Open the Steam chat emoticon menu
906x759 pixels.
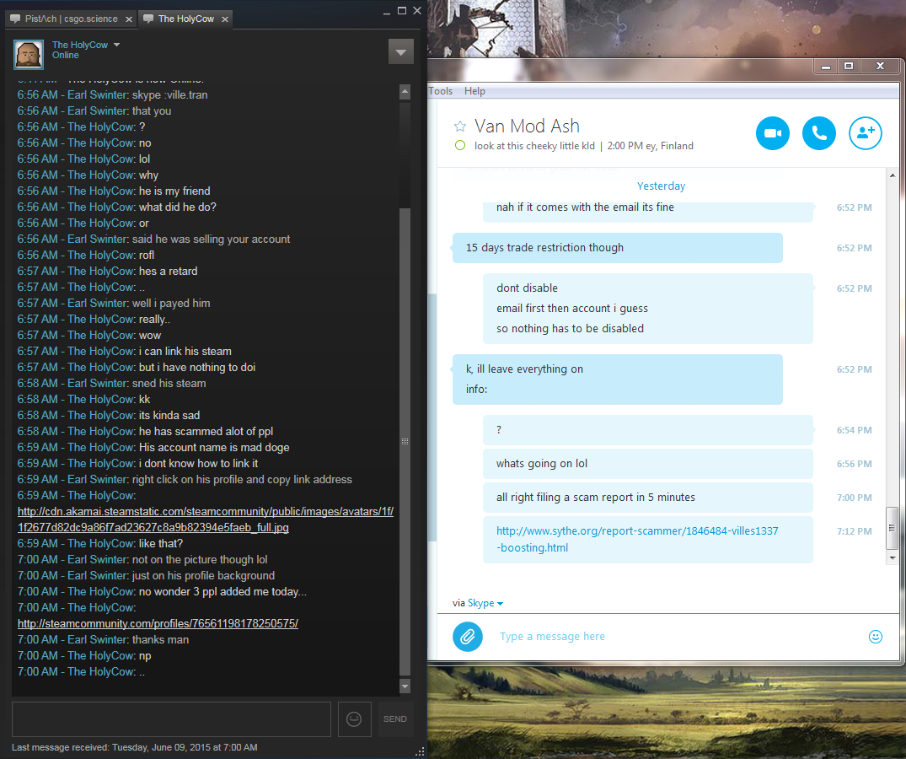coord(354,719)
